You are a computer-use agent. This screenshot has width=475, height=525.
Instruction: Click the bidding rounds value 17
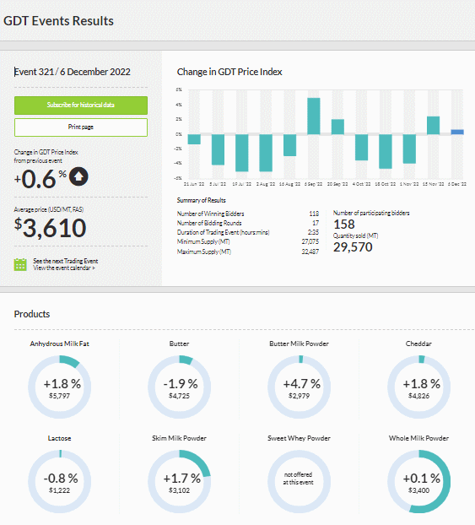coord(316,223)
